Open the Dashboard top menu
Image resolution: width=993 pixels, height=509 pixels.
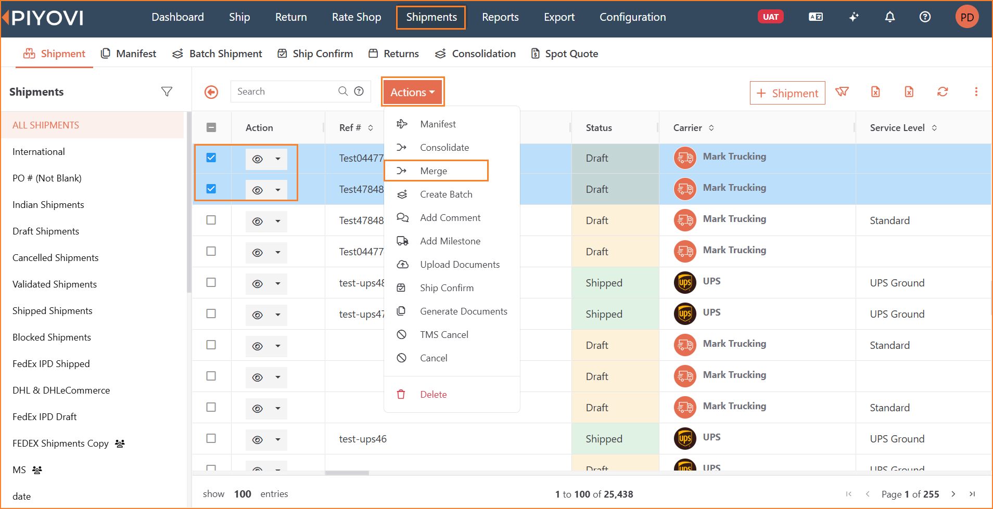point(177,17)
